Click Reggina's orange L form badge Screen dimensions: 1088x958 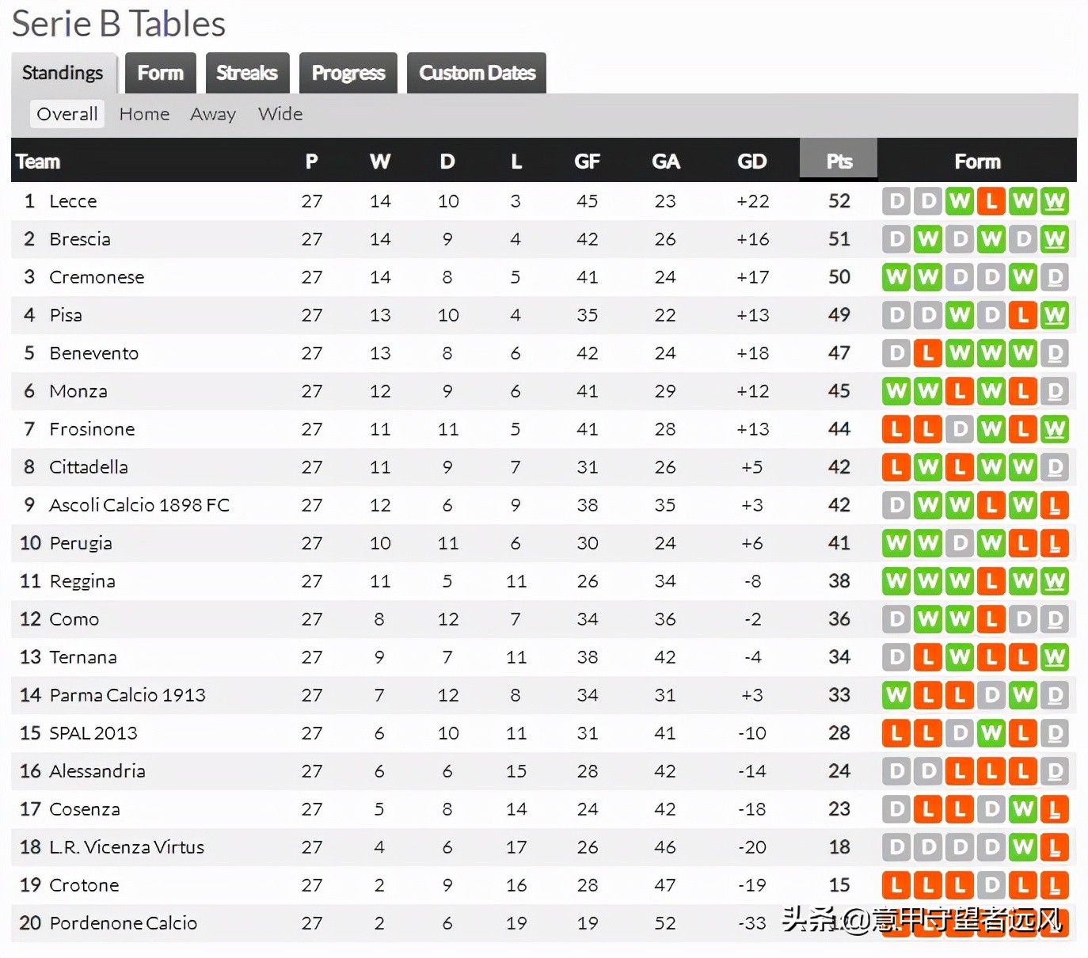point(991,581)
